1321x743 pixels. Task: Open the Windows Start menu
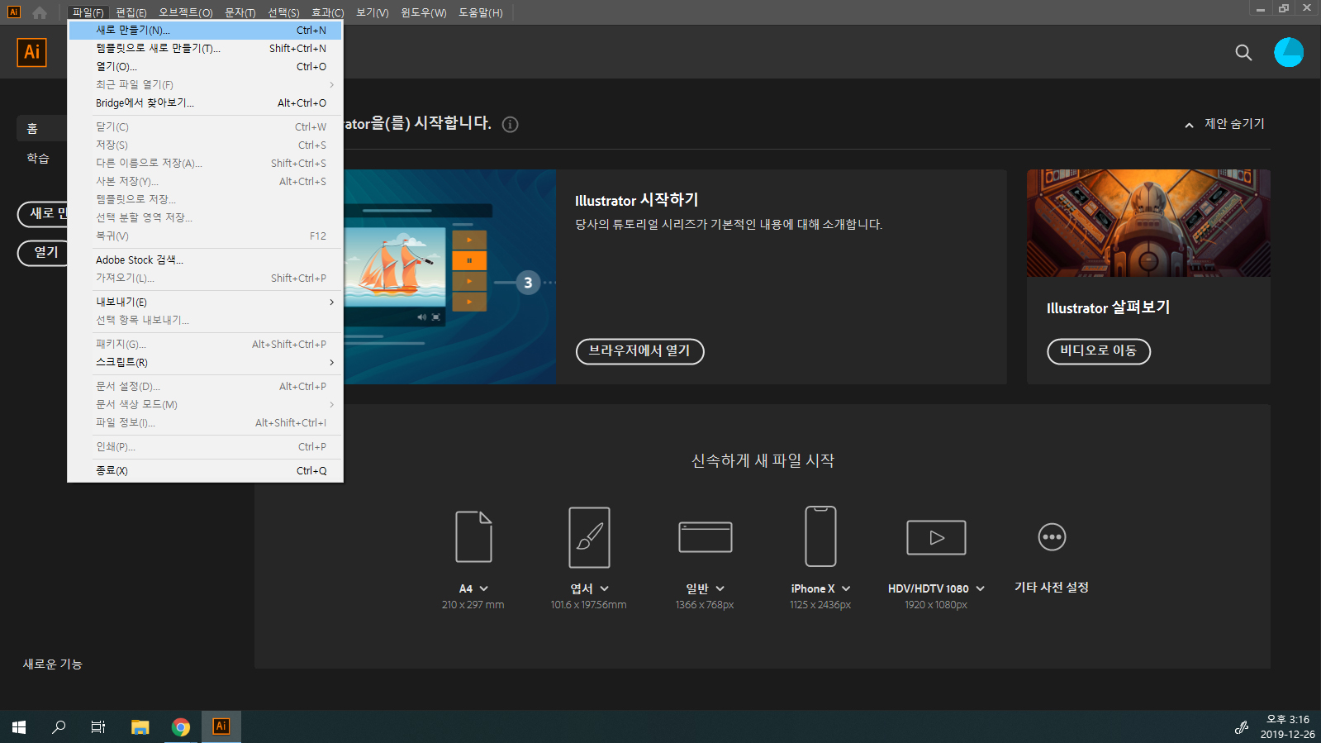[19, 726]
